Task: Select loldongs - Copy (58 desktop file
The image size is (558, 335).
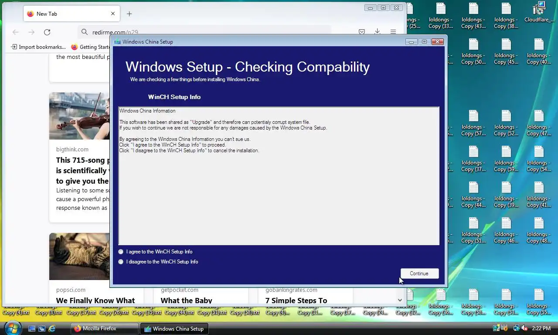Action: [473, 302]
